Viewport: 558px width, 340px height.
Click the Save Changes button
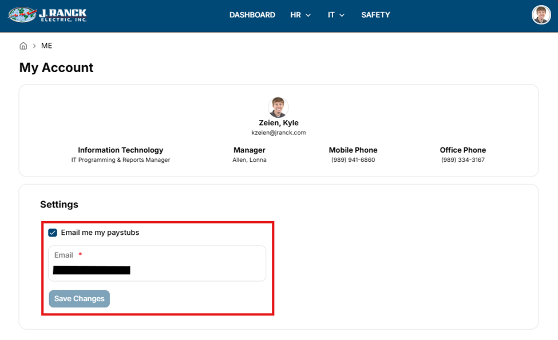pyautogui.click(x=79, y=299)
